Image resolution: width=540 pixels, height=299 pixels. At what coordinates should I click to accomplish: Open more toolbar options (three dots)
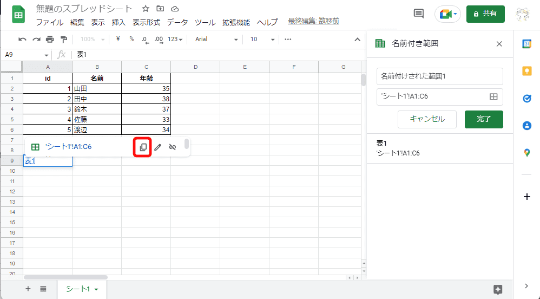click(x=288, y=40)
